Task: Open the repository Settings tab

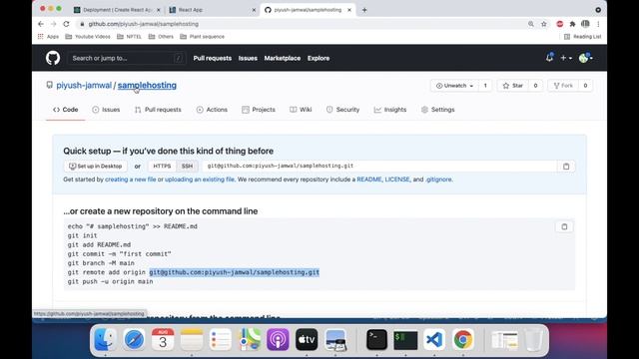Action: tap(438, 110)
